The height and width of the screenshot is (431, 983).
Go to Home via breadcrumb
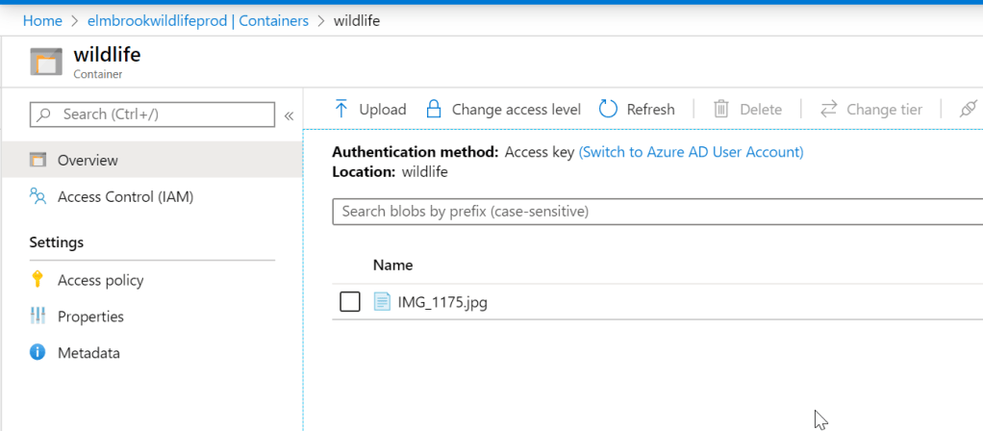(x=42, y=20)
